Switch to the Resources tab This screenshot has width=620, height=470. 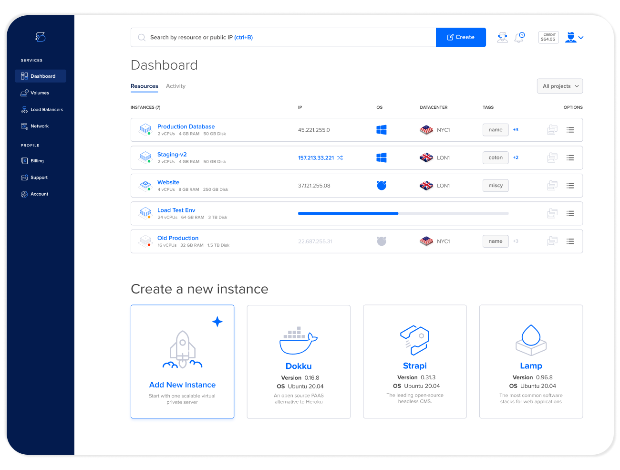(145, 86)
